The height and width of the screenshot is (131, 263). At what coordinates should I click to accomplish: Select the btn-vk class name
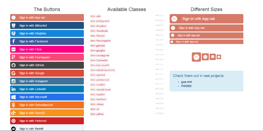95,109
